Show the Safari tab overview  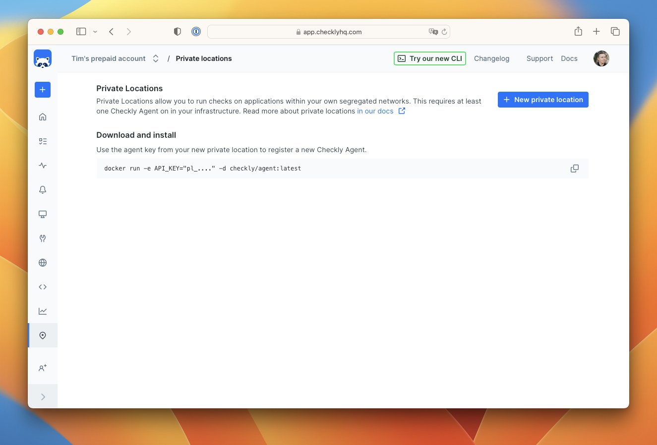(x=615, y=31)
